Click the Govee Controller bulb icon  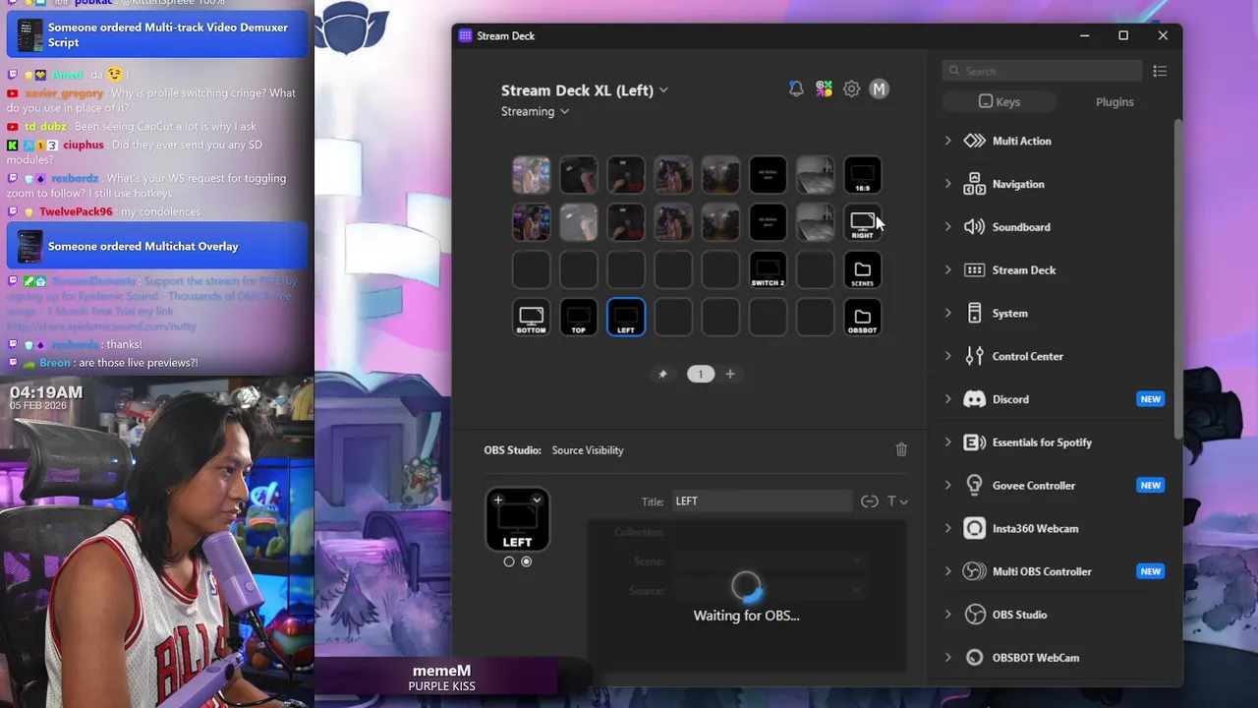(x=974, y=485)
